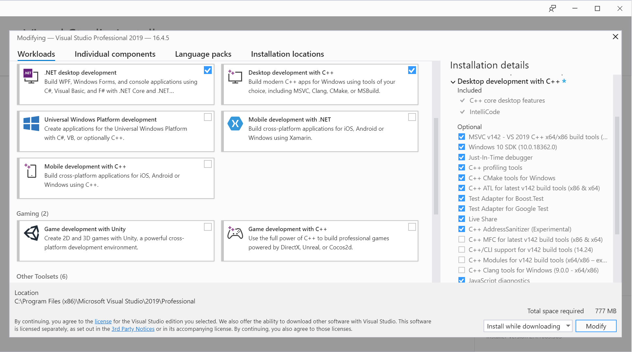
Task: Click the 777 MB total space value
Action: pyautogui.click(x=606, y=311)
